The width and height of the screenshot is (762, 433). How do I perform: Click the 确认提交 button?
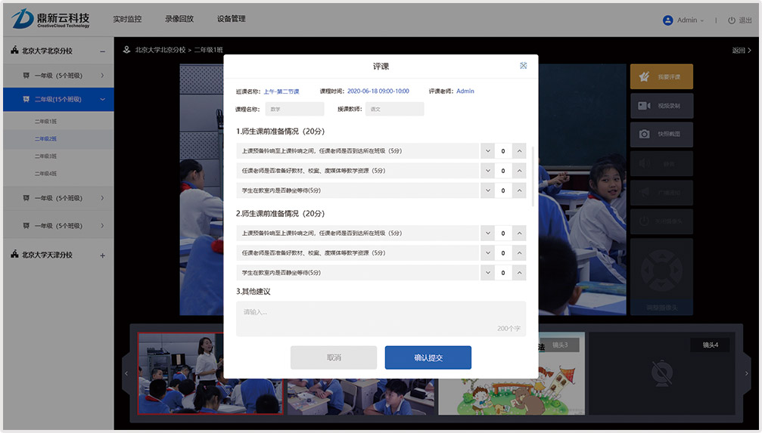(x=428, y=357)
